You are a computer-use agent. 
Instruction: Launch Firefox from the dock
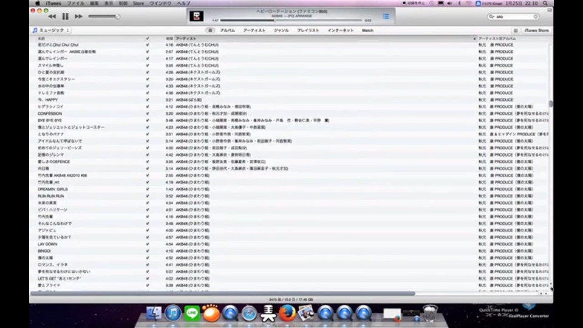tap(287, 313)
